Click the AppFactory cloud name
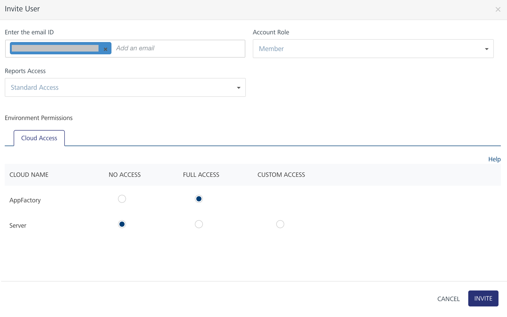The width and height of the screenshot is (507, 317). (x=25, y=200)
